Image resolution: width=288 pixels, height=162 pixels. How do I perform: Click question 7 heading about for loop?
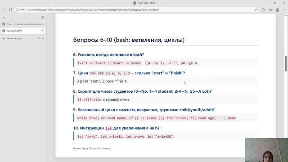click(129, 73)
